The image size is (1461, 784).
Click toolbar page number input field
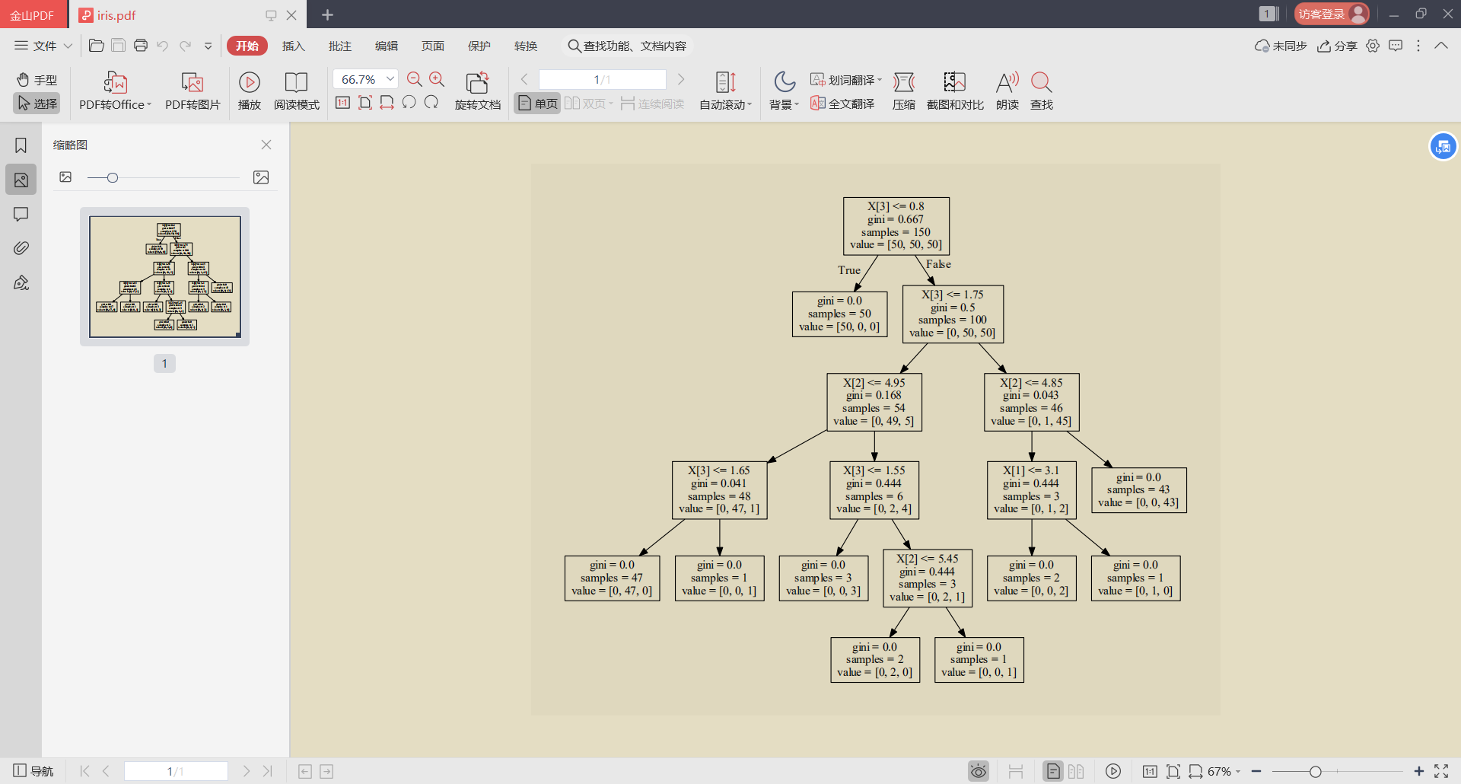(602, 79)
